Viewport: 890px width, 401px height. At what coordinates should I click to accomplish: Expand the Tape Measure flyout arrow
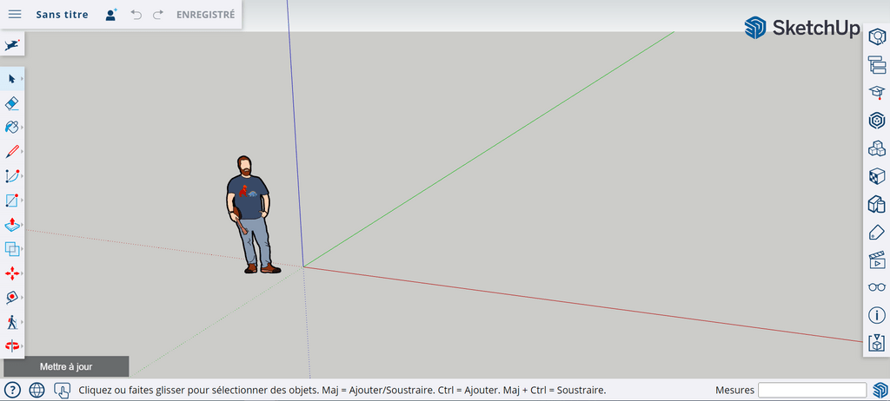click(22, 297)
